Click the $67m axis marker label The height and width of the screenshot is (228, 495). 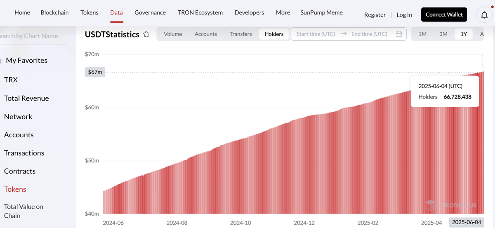click(95, 72)
